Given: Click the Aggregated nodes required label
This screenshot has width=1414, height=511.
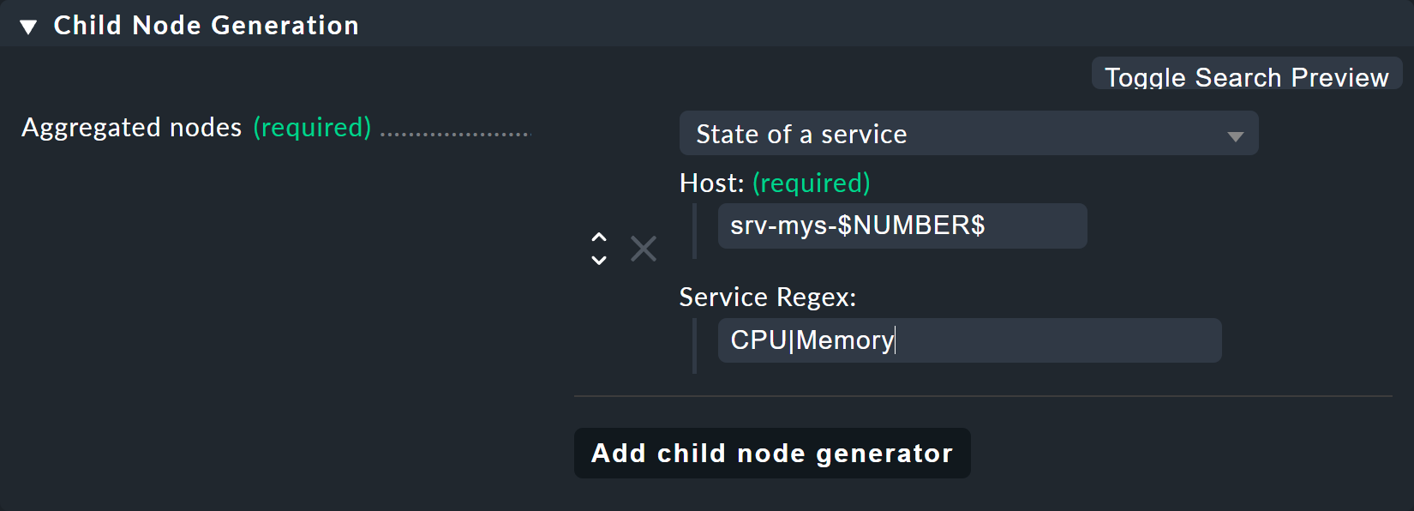Looking at the screenshot, I should pyautogui.click(x=197, y=129).
